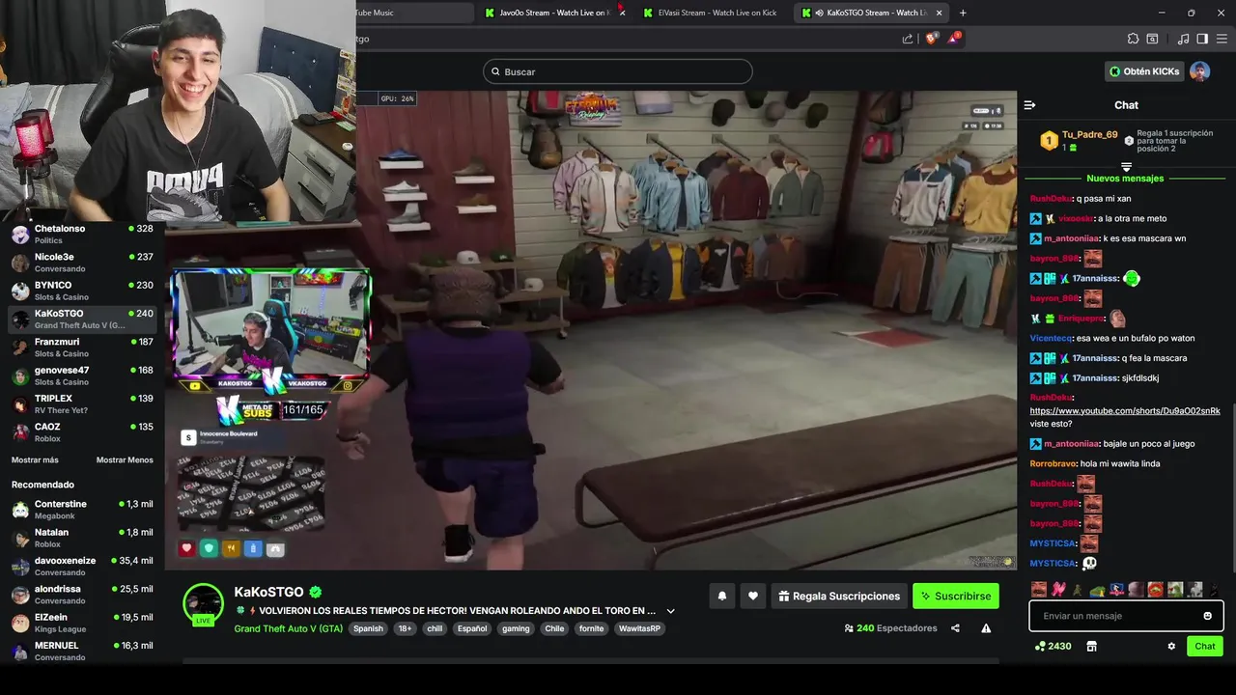This screenshot has width=1236, height=695.
Task: Open Brave Rewards triangle icon
Action: [954, 39]
